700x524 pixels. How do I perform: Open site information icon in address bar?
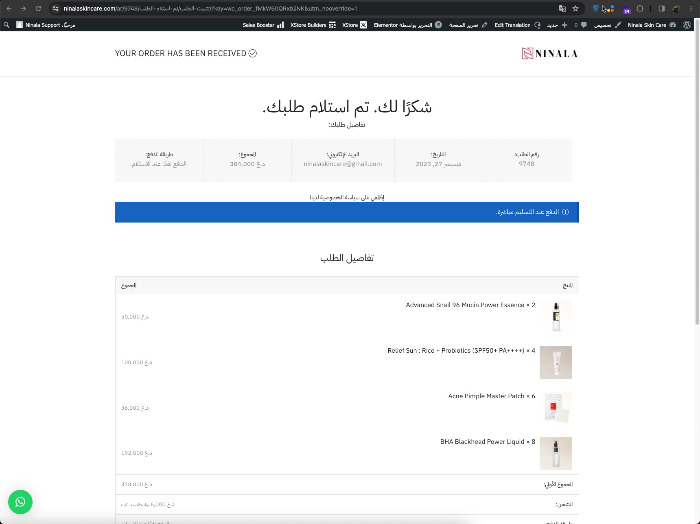click(x=56, y=9)
